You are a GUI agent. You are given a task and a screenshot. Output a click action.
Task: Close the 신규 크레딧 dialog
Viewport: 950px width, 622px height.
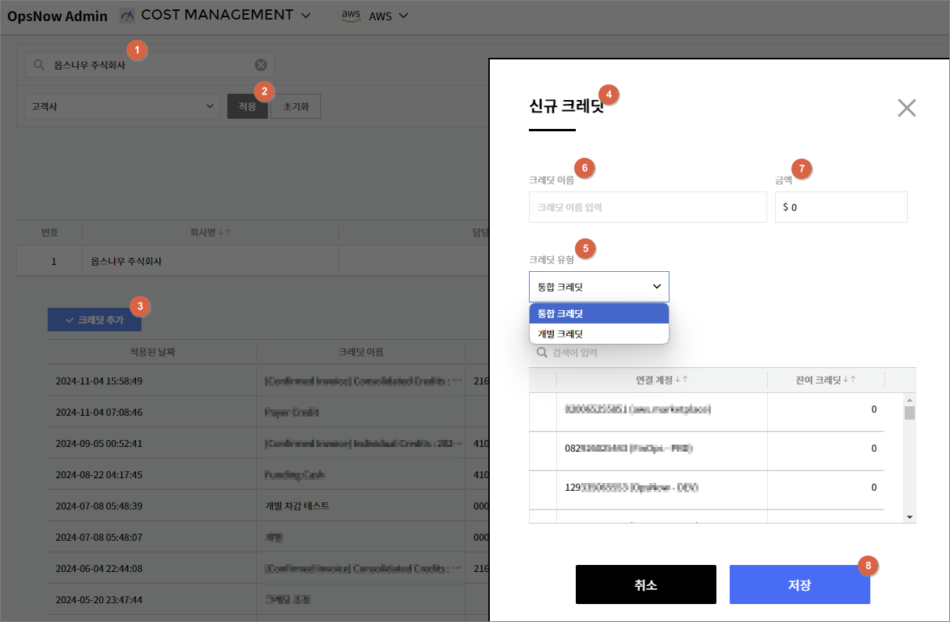coord(906,108)
